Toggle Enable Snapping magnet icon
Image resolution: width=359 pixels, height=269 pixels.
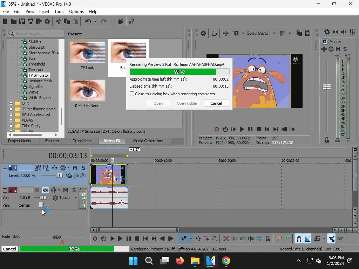tap(299, 239)
